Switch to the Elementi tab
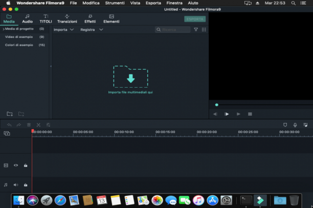Image resolution: width=313 pixels, height=208 pixels. tap(111, 19)
